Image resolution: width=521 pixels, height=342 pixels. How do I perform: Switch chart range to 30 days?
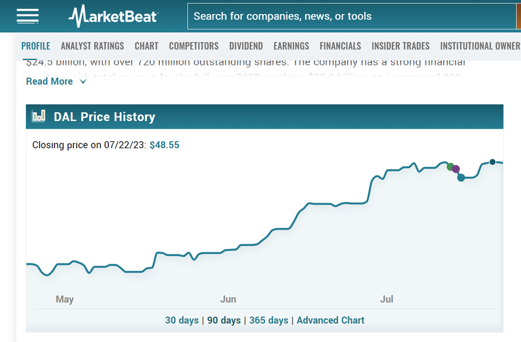point(182,320)
